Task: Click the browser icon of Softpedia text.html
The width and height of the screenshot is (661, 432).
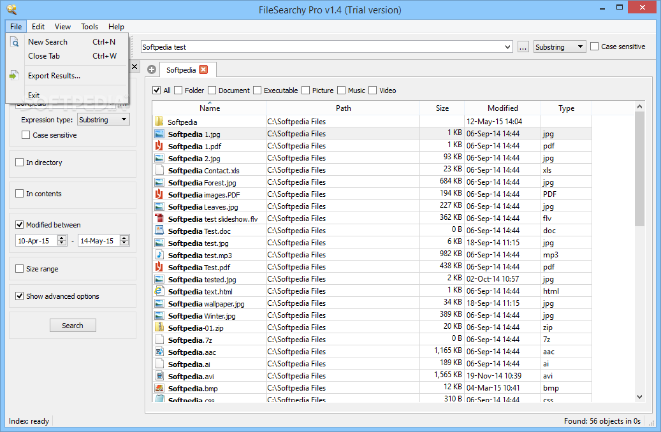Action: point(159,291)
